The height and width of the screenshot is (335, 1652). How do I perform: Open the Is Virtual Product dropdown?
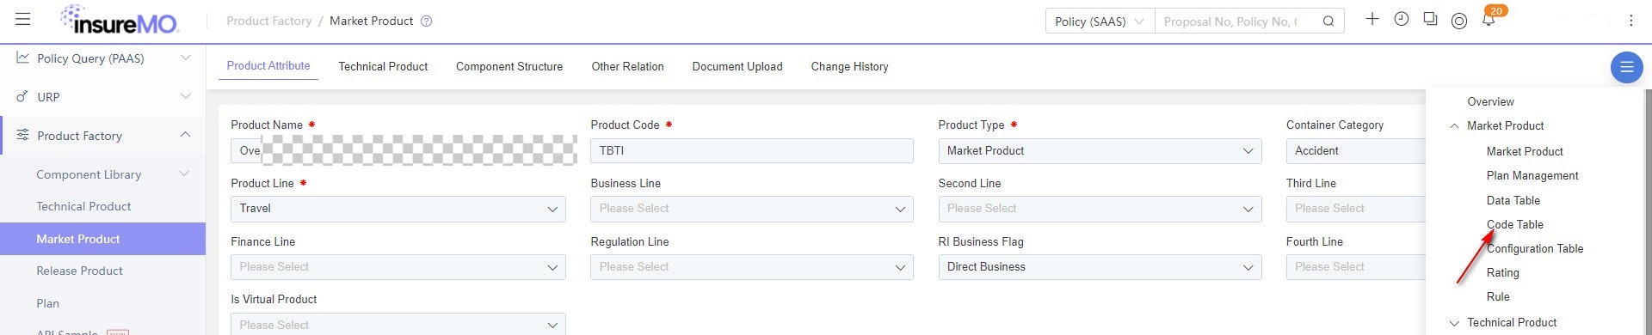click(398, 325)
